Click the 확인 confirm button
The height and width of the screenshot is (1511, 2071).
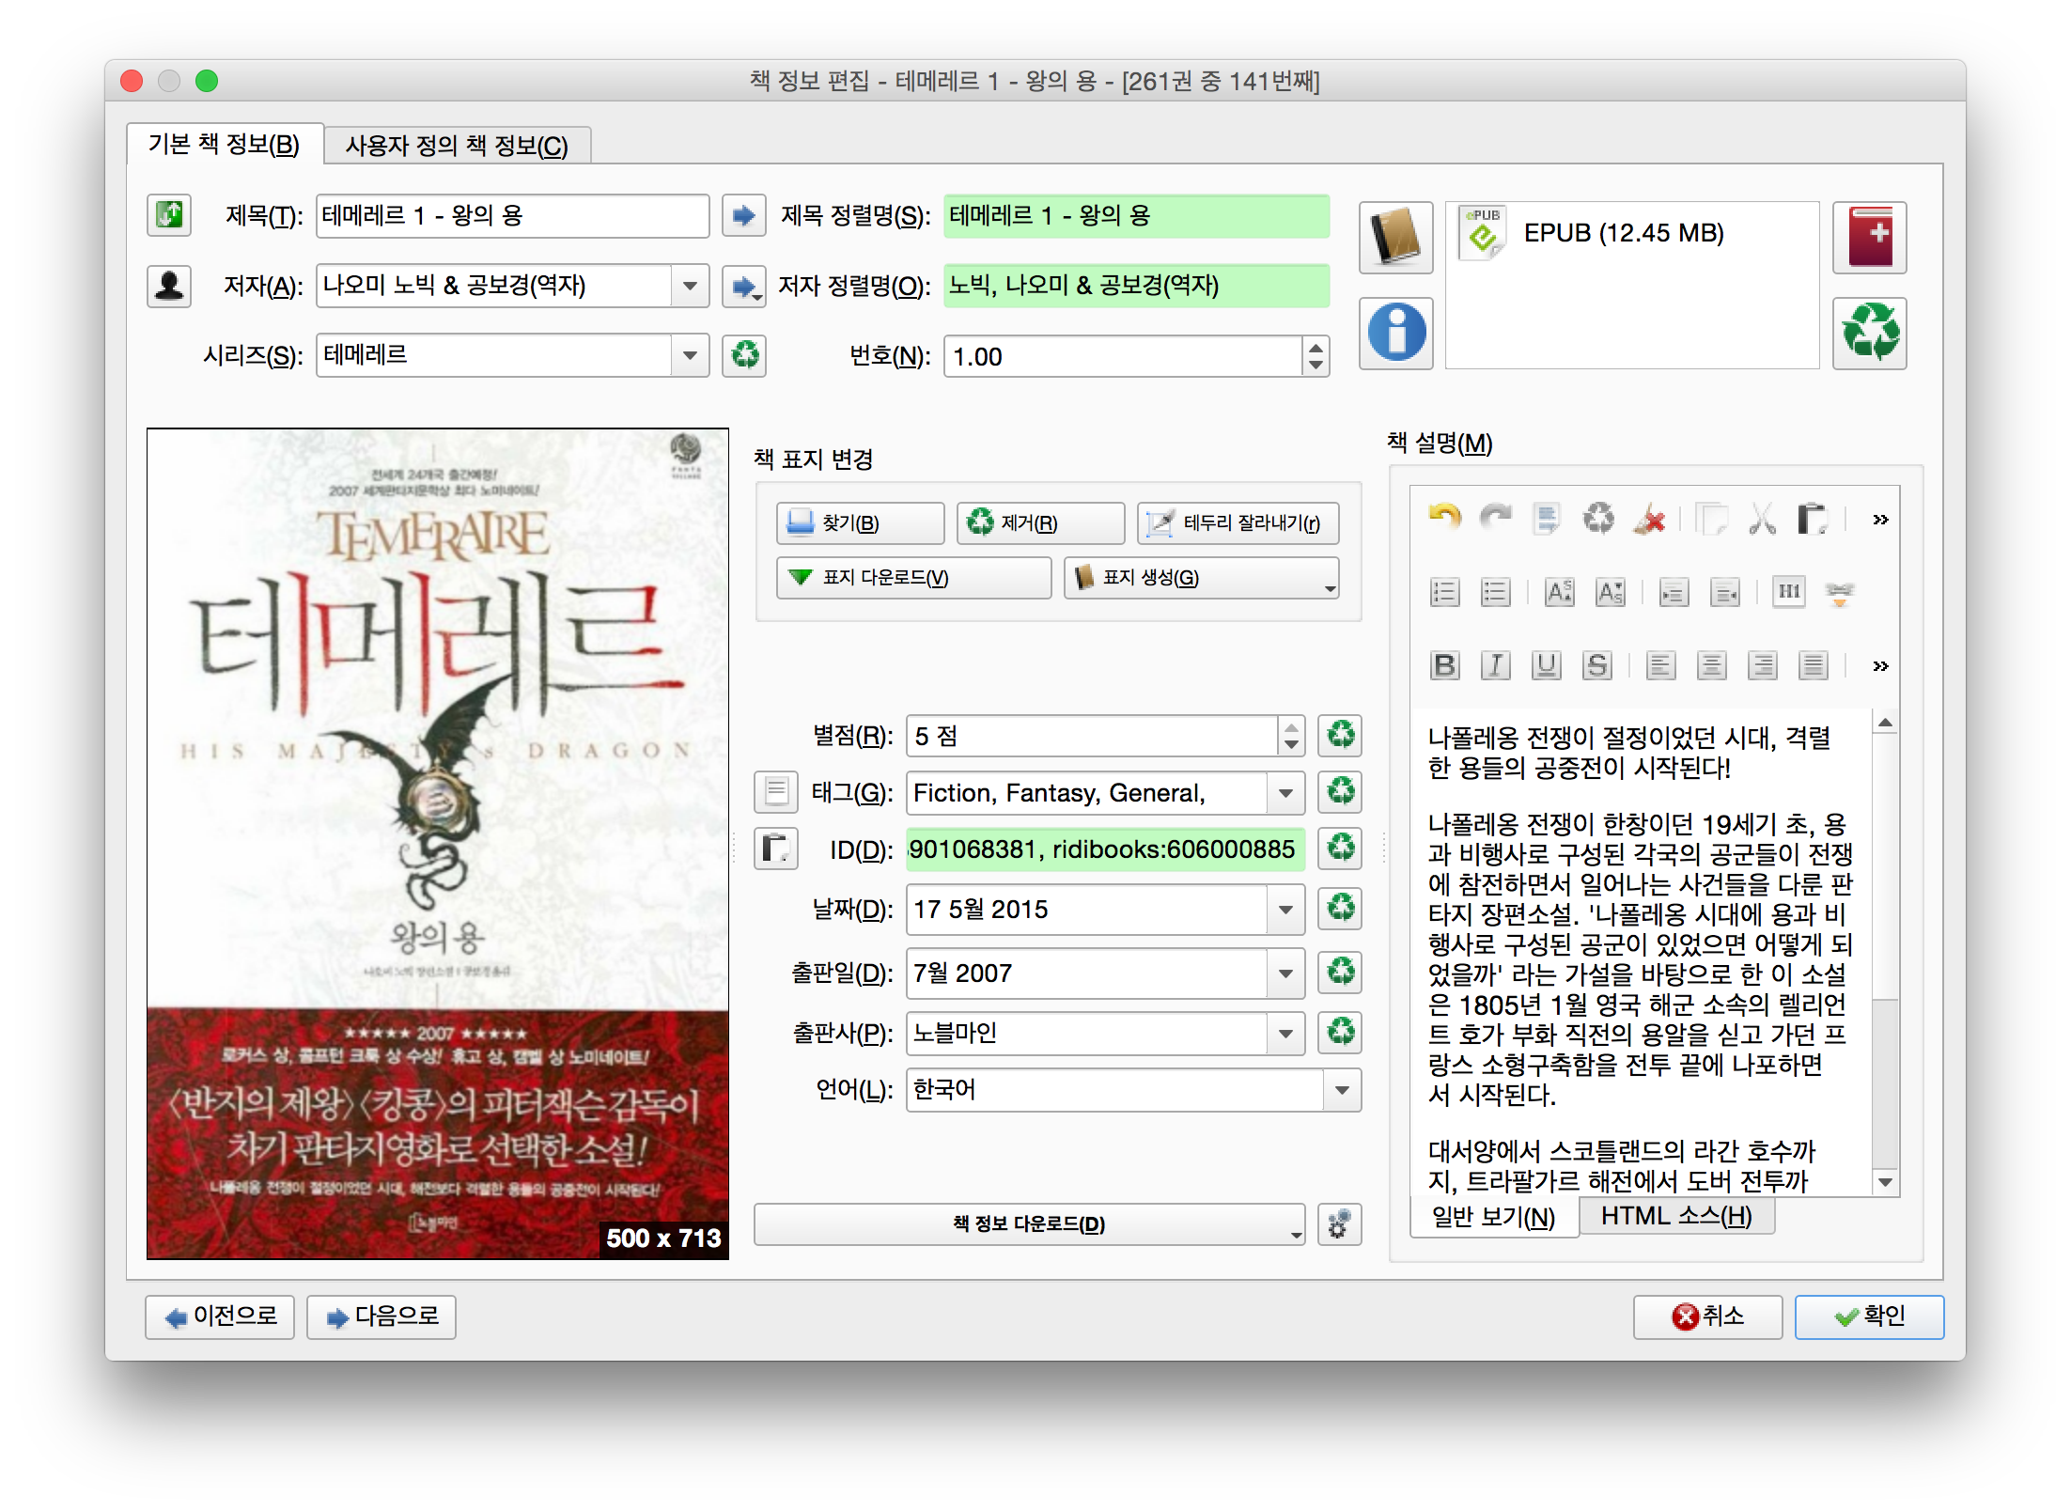coord(1868,1316)
